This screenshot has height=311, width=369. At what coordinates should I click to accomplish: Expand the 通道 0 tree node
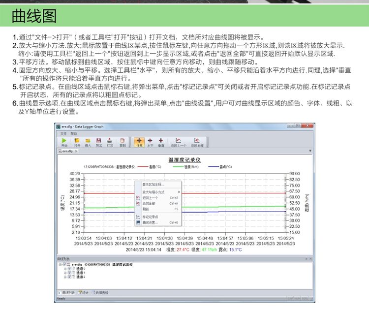[65, 269]
